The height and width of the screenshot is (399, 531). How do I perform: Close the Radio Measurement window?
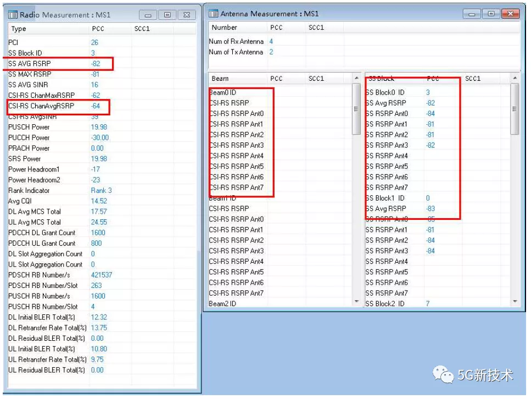coord(187,15)
